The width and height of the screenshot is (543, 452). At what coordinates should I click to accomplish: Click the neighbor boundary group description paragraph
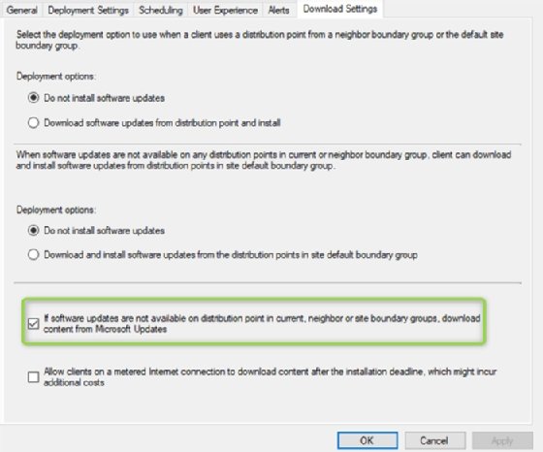pyautogui.click(x=260, y=40)
